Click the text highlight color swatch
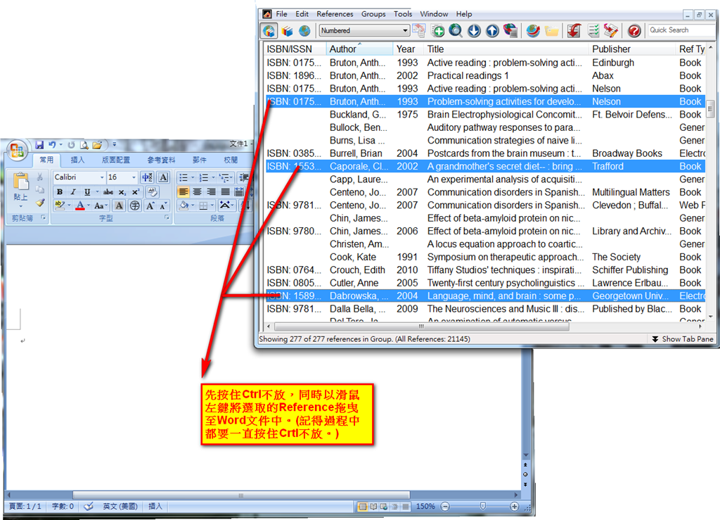720x520 pixels. click(x=59, y=205)
